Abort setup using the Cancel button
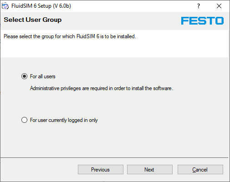This screenshot has height=182, width=230. [x=200, y=170]
